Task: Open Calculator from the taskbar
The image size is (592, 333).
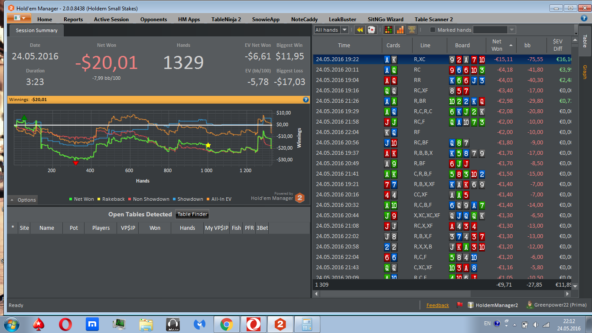Action: (x=307, y=324)
